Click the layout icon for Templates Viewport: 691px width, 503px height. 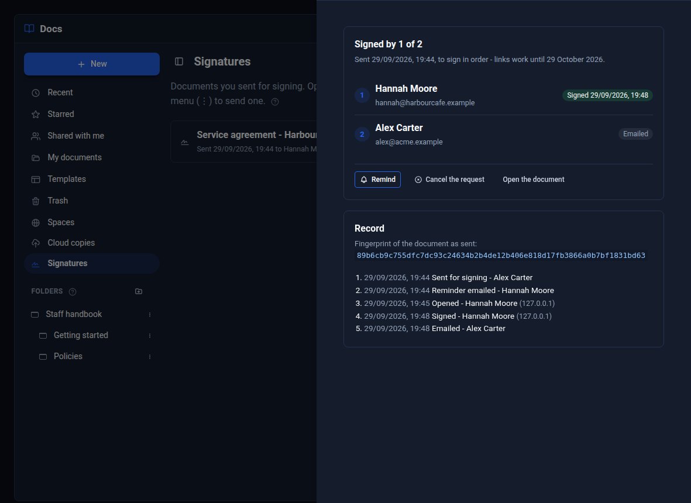[x=36, y=179]
